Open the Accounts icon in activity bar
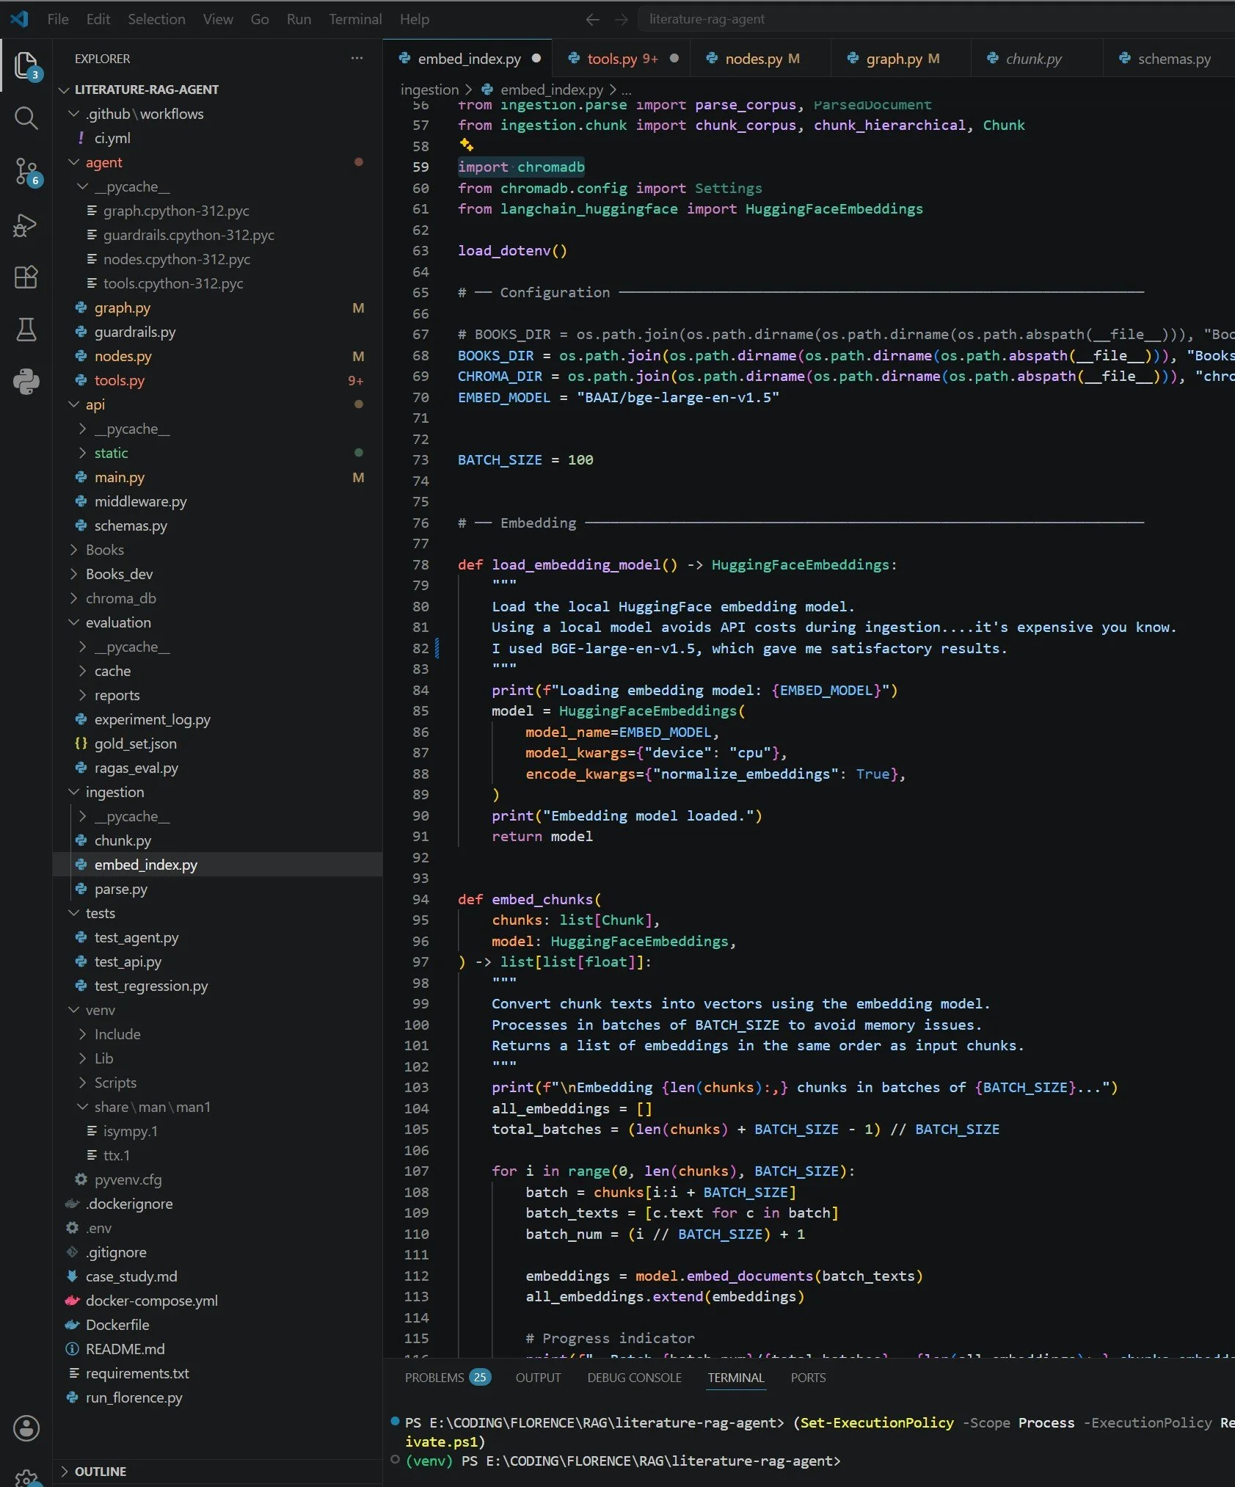Image resolution: width=1235 pixels, height=1487 pixels. pos(26,1428)
